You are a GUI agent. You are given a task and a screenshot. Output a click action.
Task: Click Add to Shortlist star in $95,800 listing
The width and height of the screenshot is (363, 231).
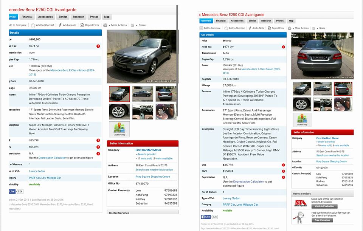226,28
